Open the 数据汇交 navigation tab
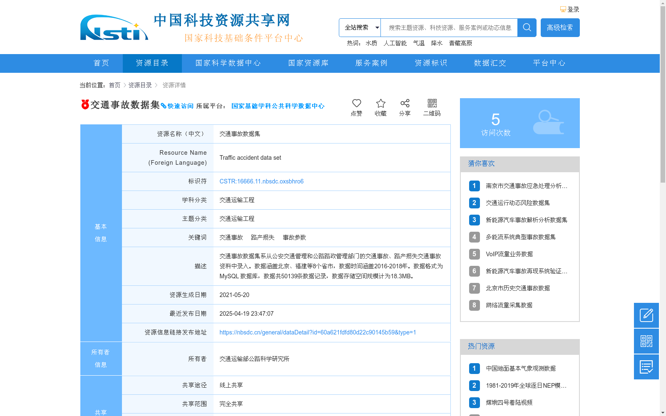The width and height of the screenshot is (666, 416). 490,63
